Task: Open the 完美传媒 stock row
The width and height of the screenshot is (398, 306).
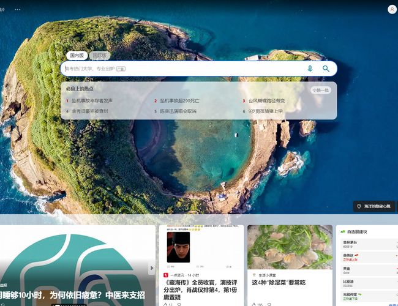Action: pyautogui.click(x=369, y=296)
